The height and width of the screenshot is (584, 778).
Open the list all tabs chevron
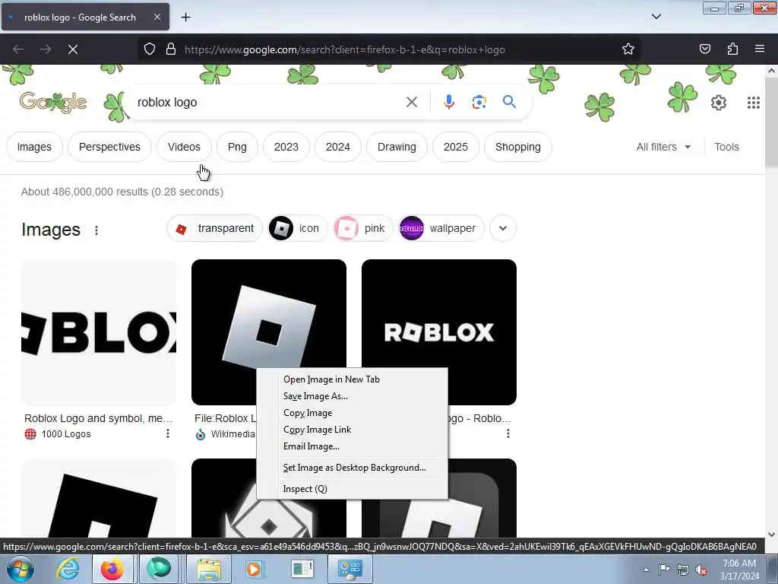coord(656,17)
